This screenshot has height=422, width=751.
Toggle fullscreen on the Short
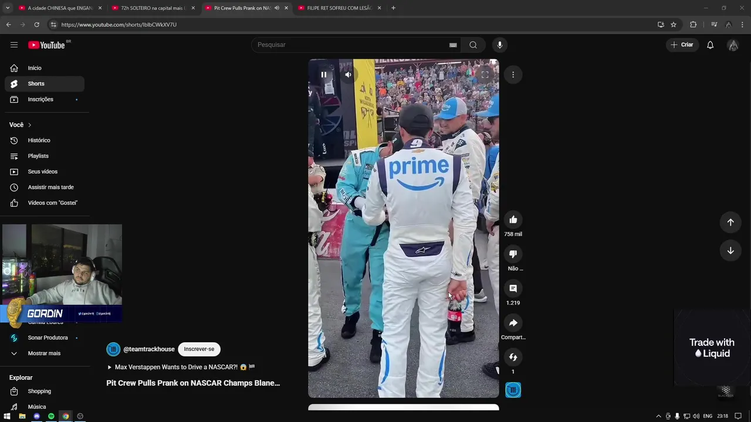click(x=485, y=74)
